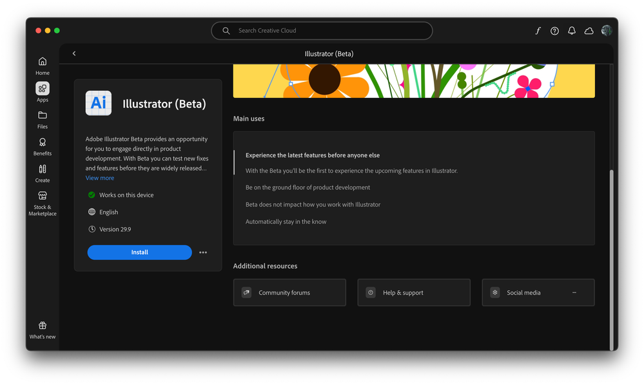Open the fonts (f) icon
This screenshot has height=385, width=644.
click(538, 31)
